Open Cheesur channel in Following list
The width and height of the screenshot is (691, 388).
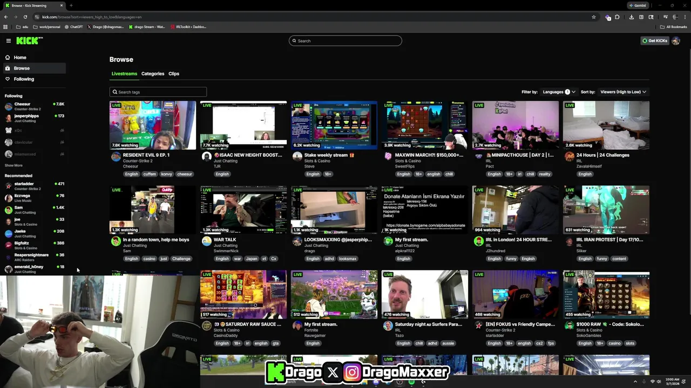pyautogui.click(x=33, y=106)
